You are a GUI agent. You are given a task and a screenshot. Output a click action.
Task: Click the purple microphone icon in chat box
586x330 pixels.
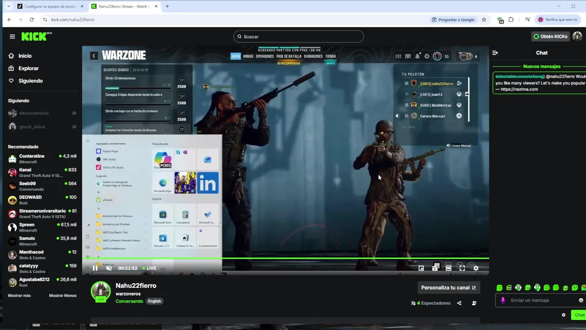click(x=503, y=300)
